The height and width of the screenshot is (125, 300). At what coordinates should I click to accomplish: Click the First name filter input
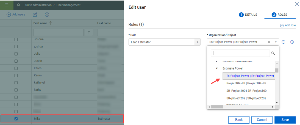(59, 32)
